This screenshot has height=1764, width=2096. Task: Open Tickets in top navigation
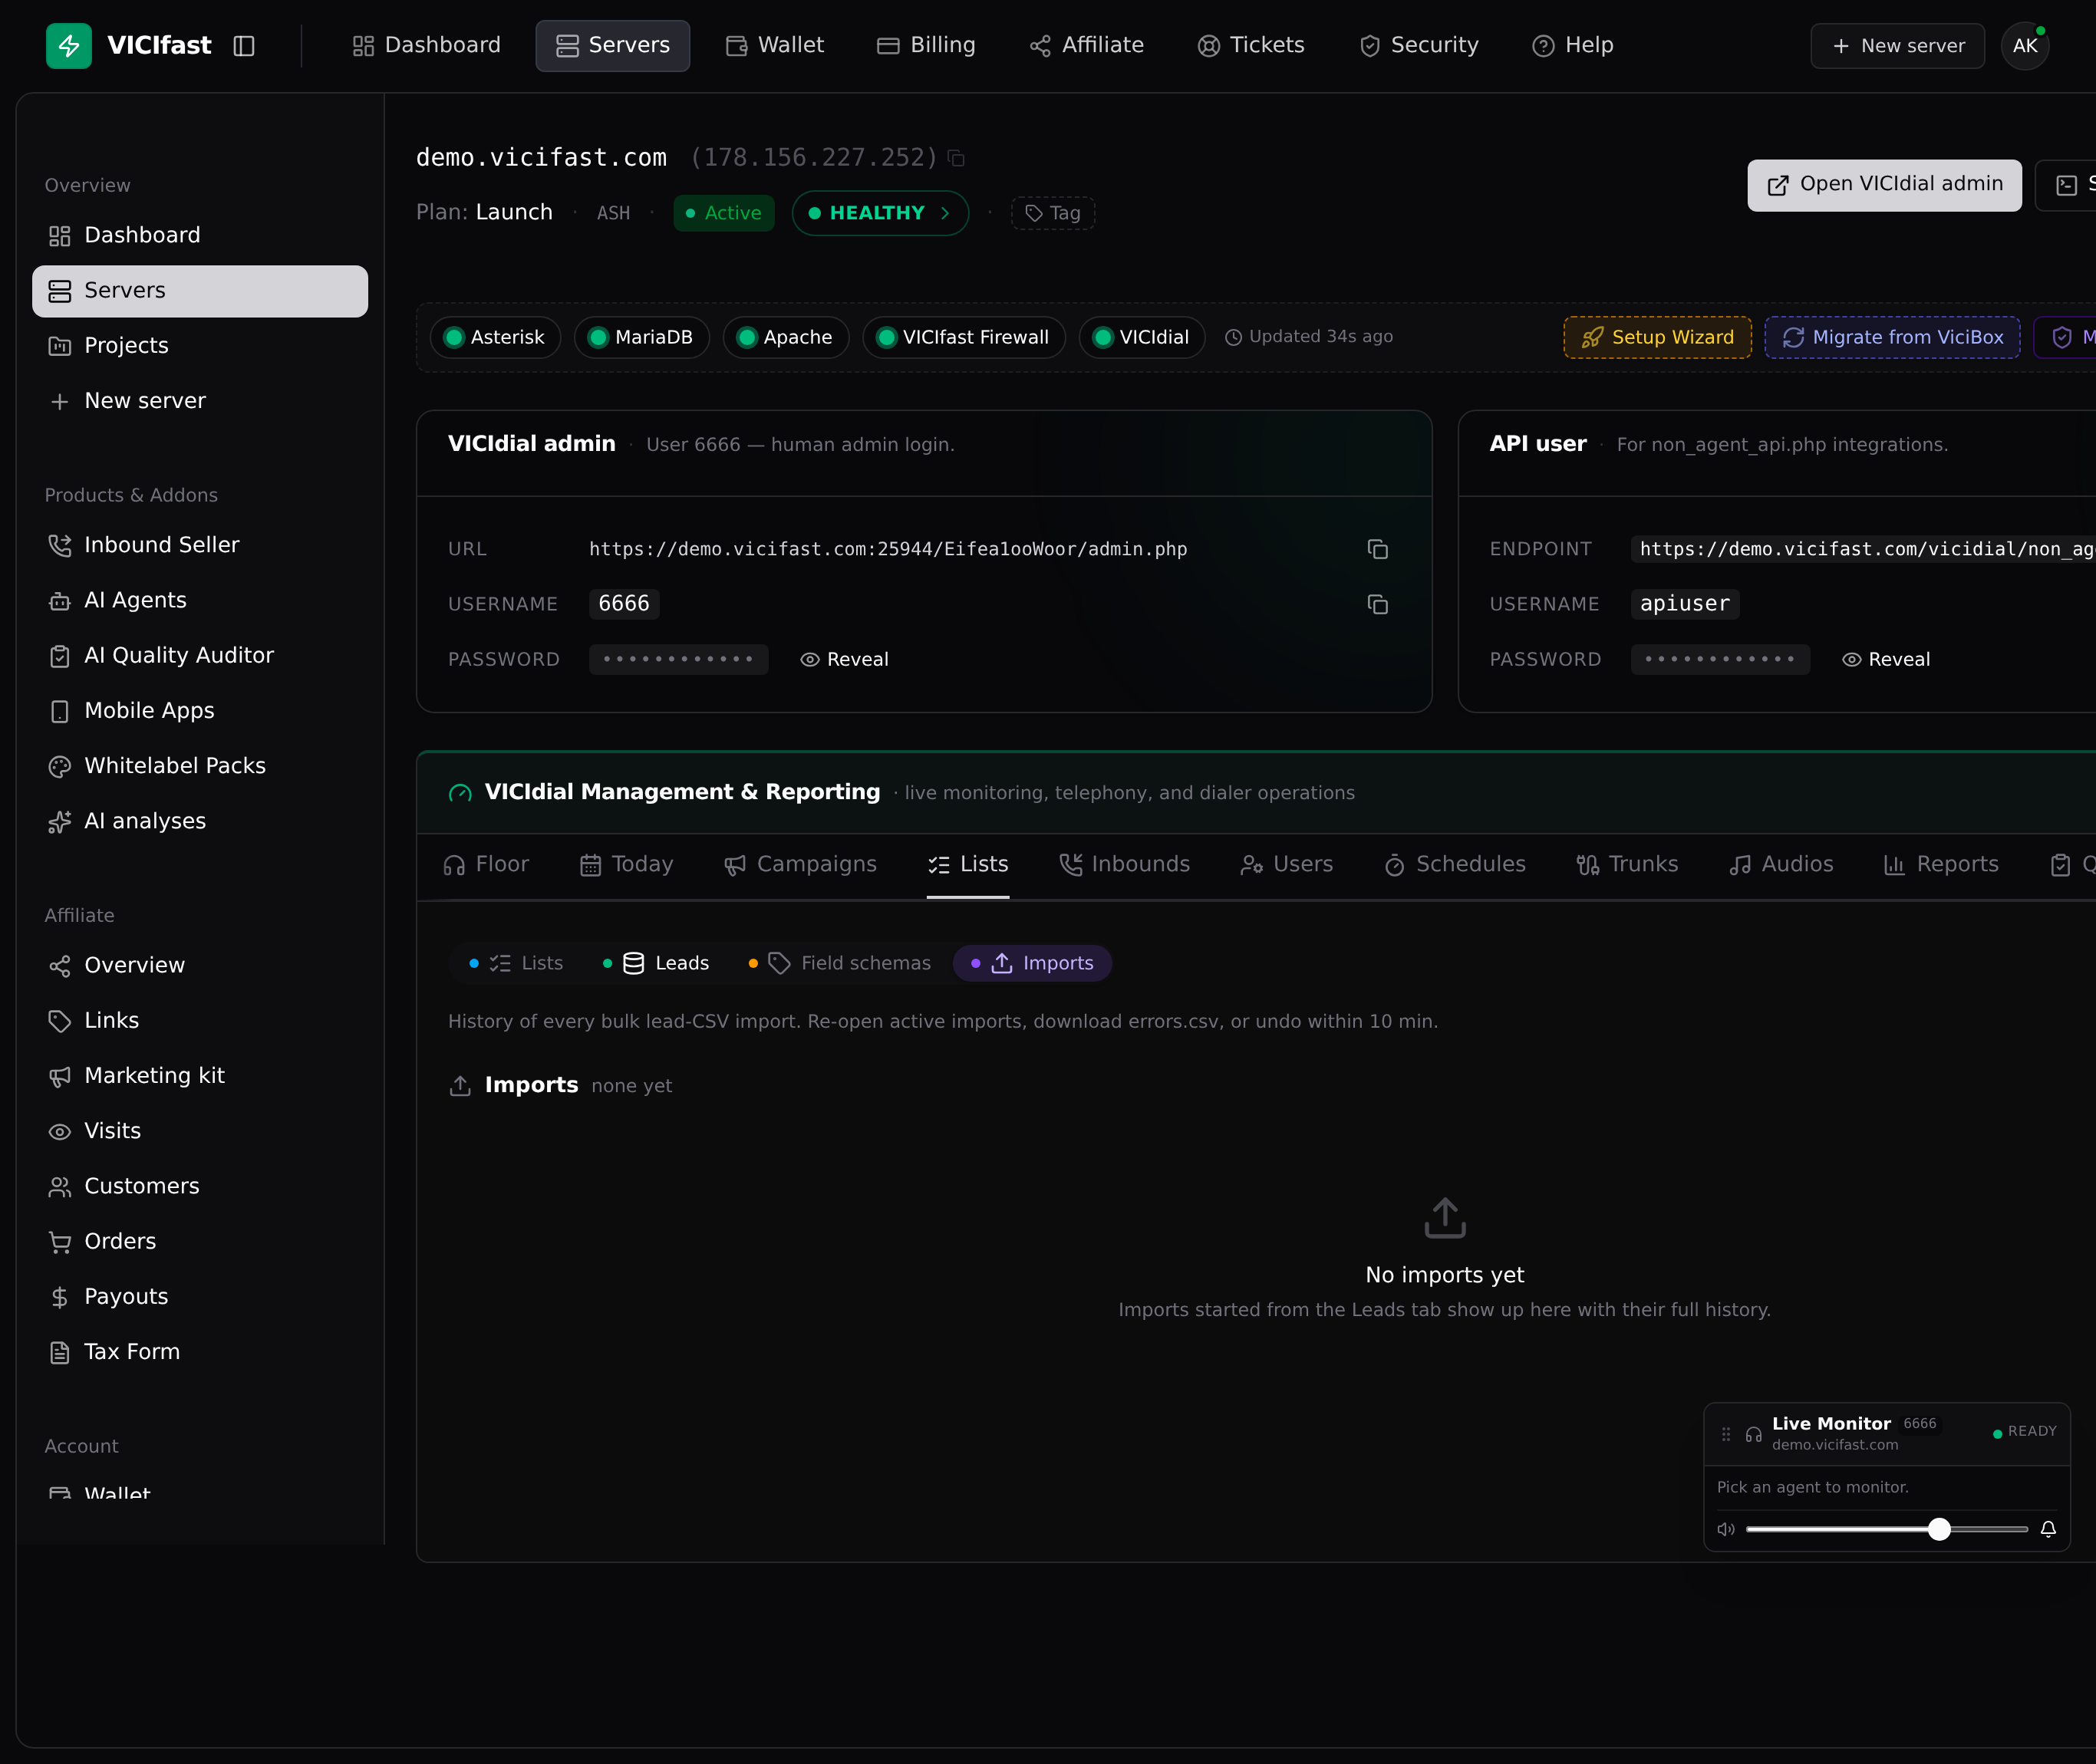(1251, 46)
